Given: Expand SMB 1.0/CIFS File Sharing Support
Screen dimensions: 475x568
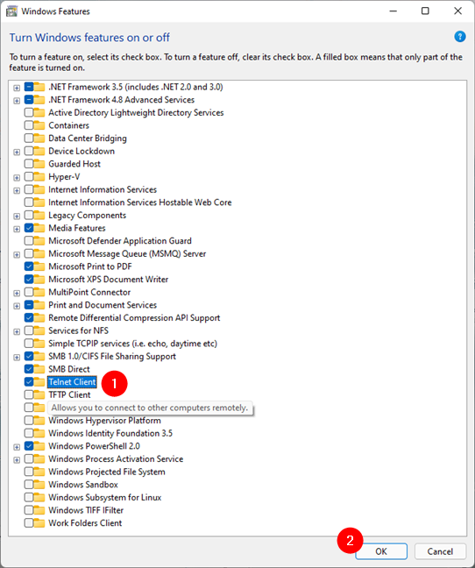Looking at the screenshot, I should [x=17, y=357].
